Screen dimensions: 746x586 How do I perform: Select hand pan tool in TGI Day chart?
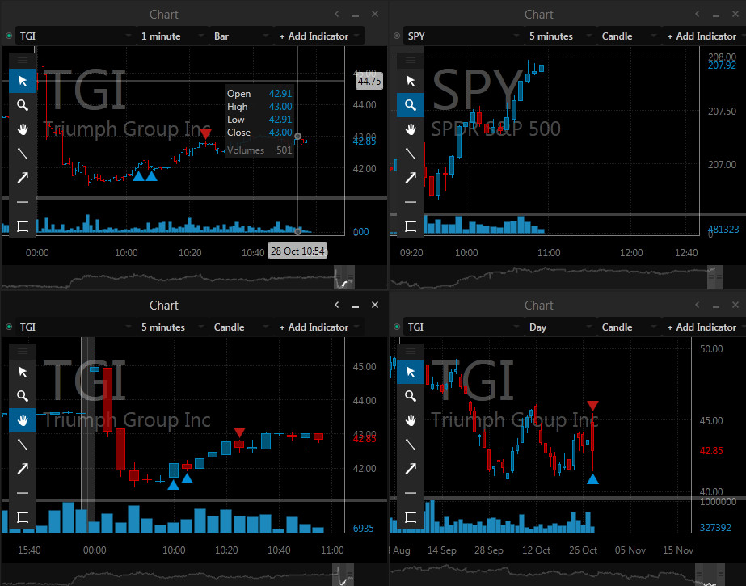[411, 420]
